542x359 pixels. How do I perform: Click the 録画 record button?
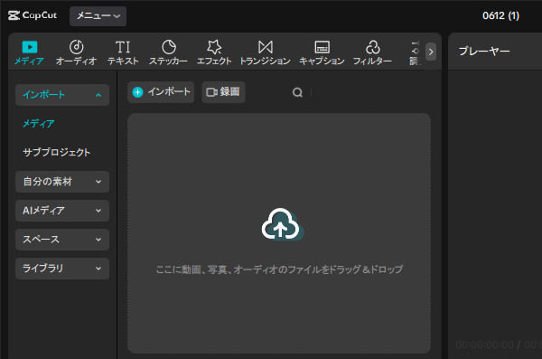[x=224, y=92]
